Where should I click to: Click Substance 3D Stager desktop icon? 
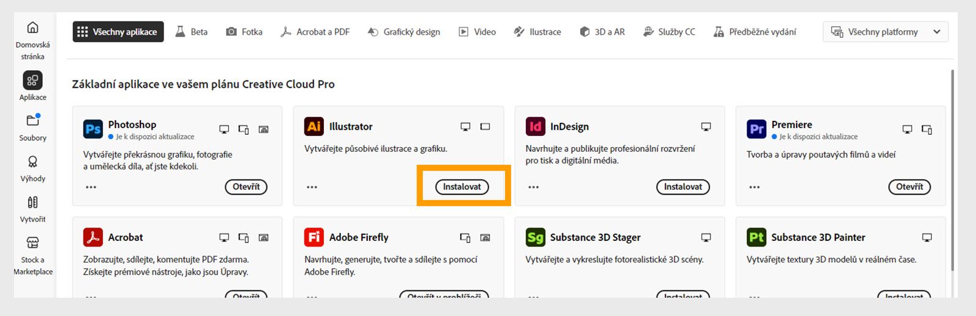[x=706, y=237]
